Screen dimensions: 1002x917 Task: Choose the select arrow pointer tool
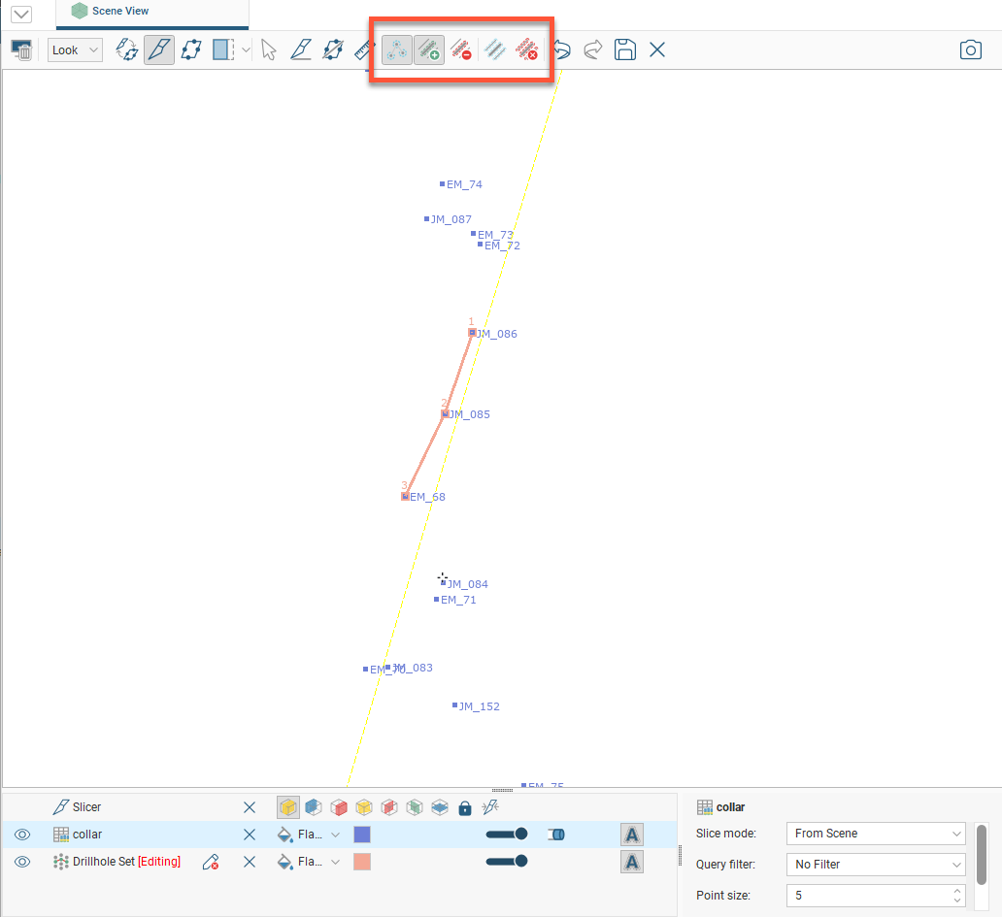tap(268, 49)
